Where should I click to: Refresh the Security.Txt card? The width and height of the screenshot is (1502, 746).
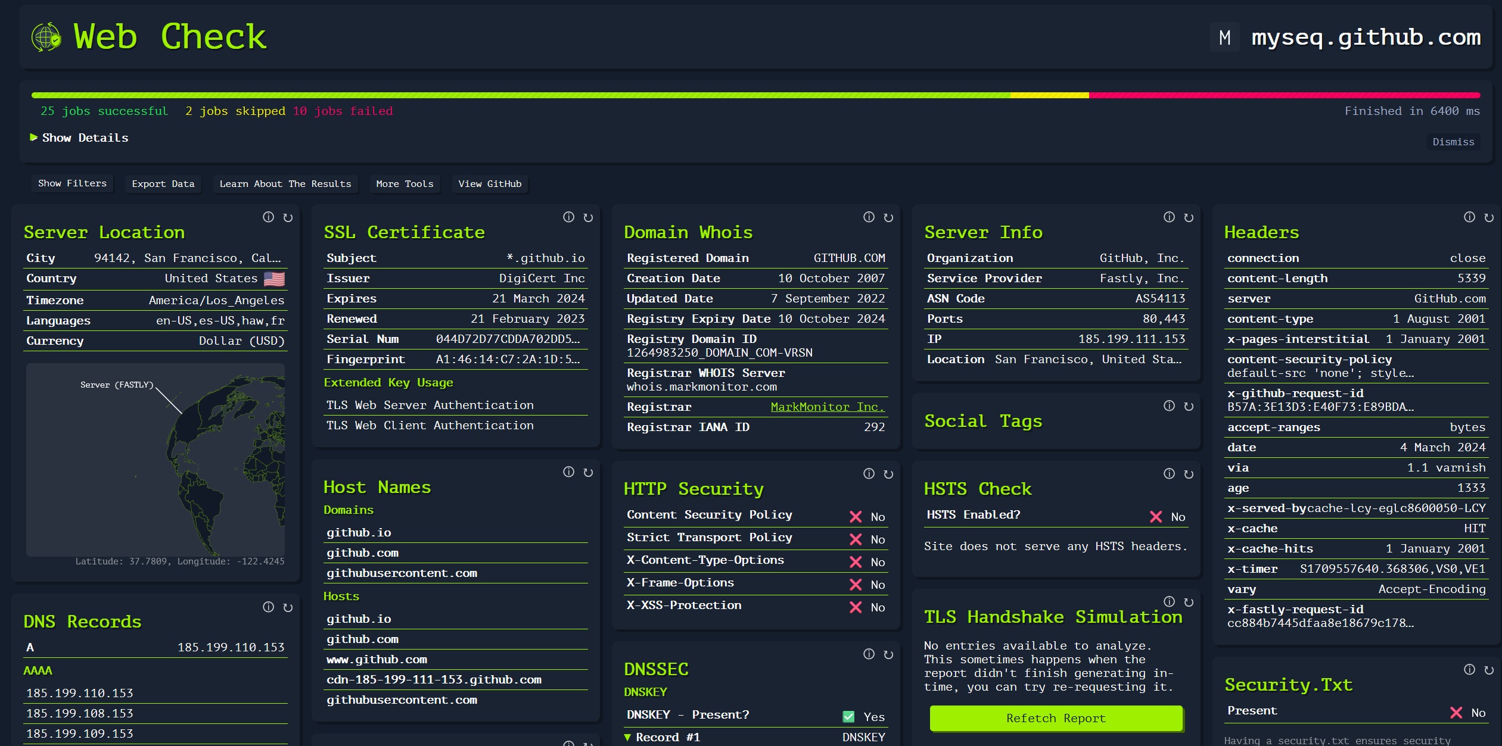pos(1489,670)
